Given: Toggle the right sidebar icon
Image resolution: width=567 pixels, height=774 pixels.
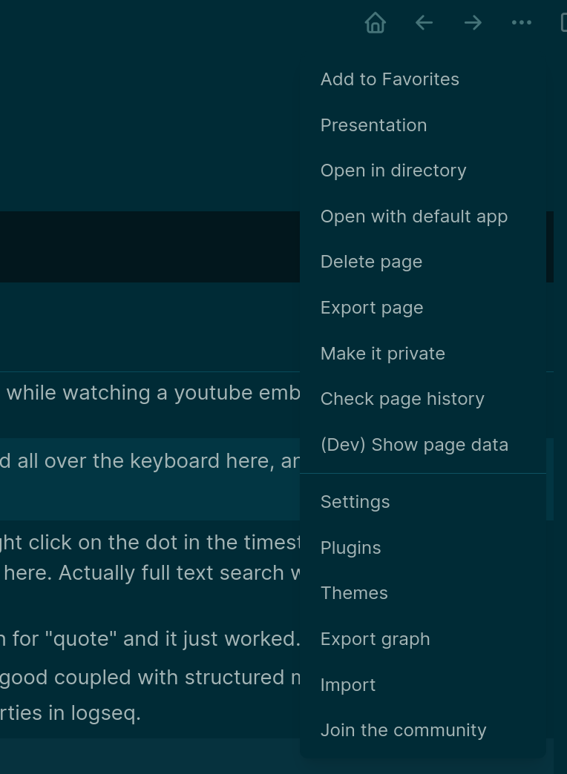Looking at the screenshot, I should (x=564, y=23).
